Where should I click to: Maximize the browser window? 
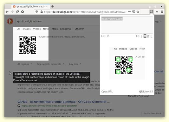(156, 7)
